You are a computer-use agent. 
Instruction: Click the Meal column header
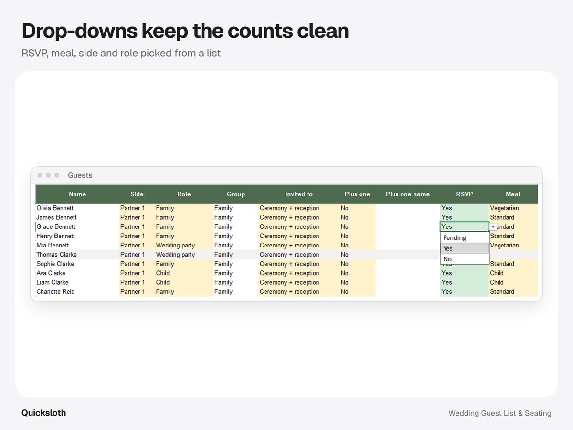tap(513, 194)
